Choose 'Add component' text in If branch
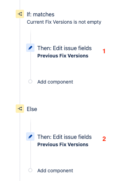This screenshot has height=181, width=139. point(55,82)
